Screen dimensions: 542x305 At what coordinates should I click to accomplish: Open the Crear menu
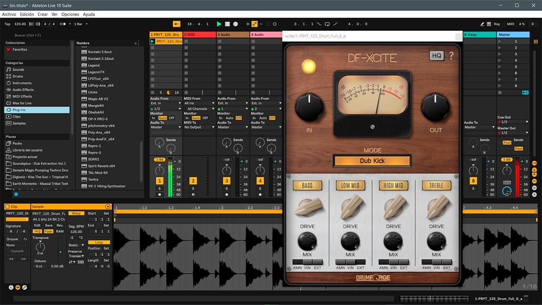coord(42,14)
